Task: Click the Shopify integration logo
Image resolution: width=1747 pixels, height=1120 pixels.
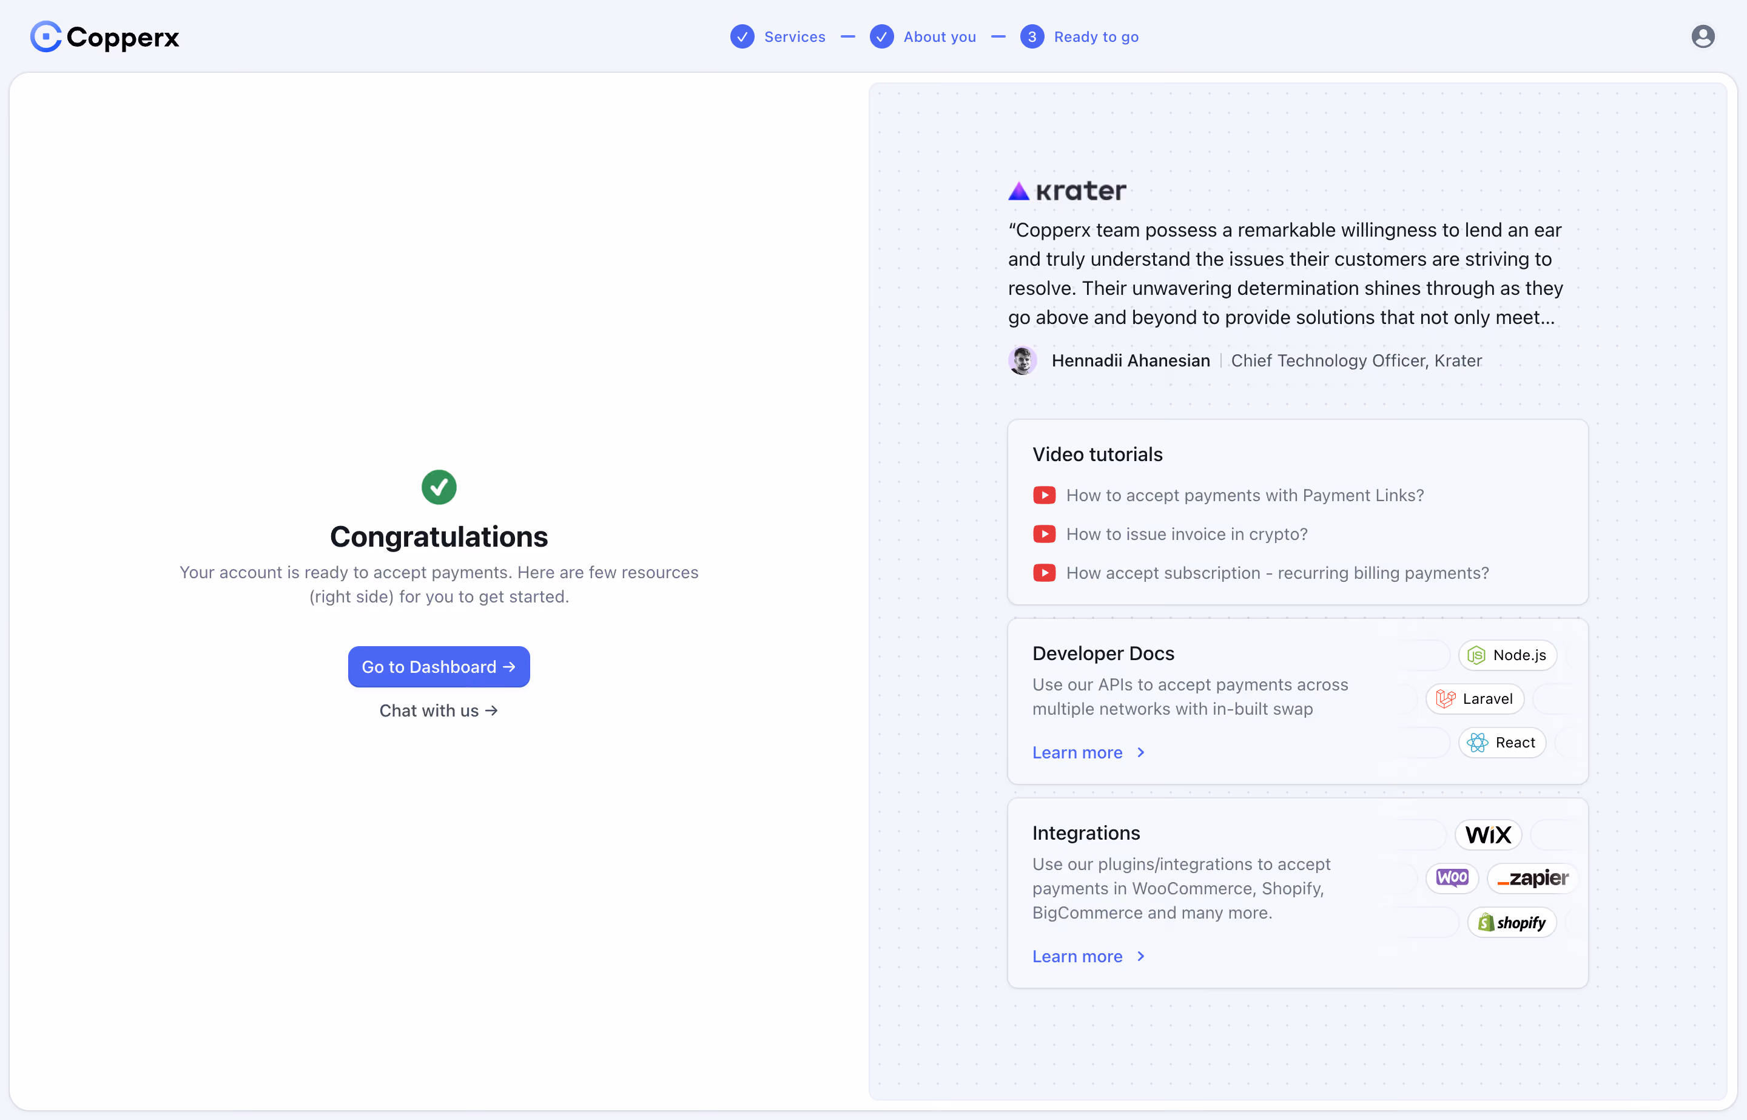Action: [x=1512, y=923]
